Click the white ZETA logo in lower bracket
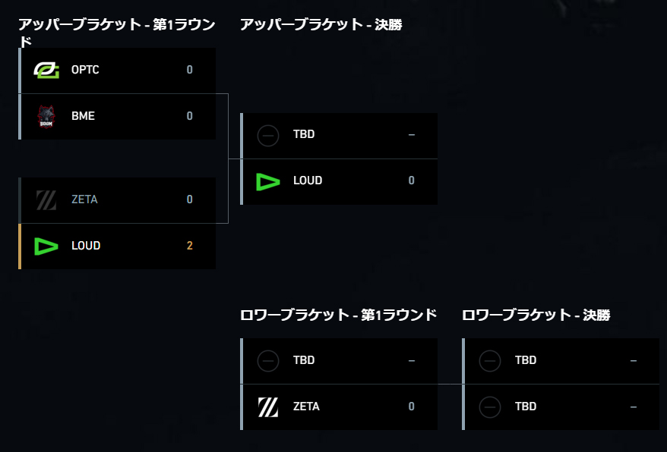Image resolution: width=667 pixels, height=452 pixels. (268, 407)
